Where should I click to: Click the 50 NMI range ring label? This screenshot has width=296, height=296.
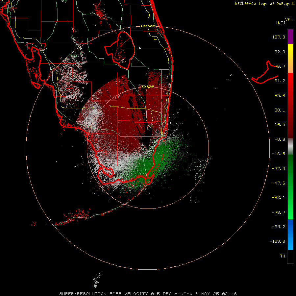point(148,87)
